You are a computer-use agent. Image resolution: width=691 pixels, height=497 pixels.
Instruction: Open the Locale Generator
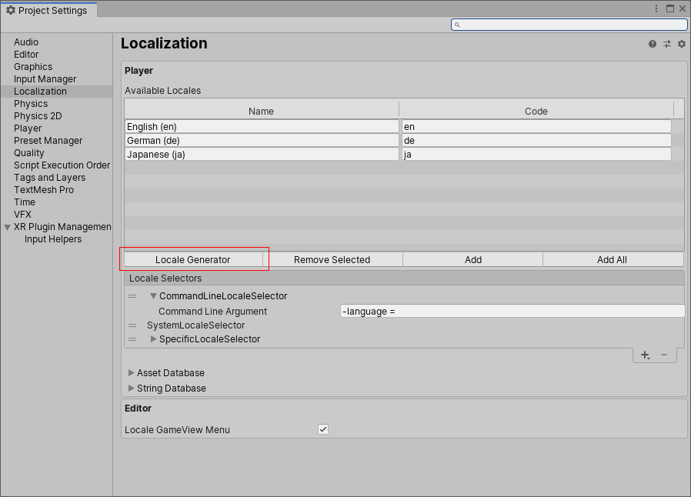point(193,259)
